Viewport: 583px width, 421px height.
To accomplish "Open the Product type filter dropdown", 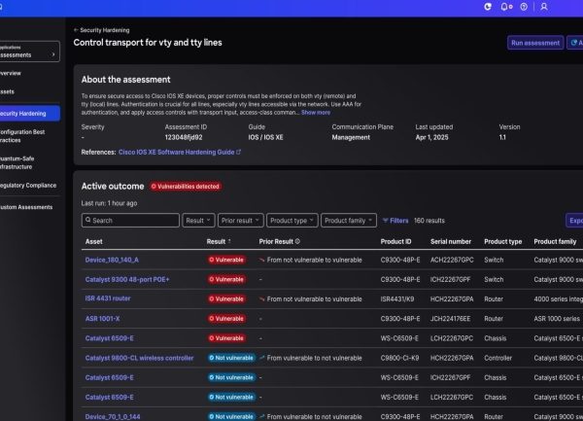I will pos(291,221).
